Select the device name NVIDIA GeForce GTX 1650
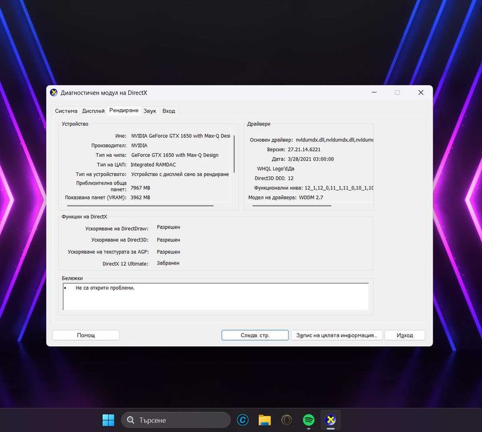 pos(181,136)
